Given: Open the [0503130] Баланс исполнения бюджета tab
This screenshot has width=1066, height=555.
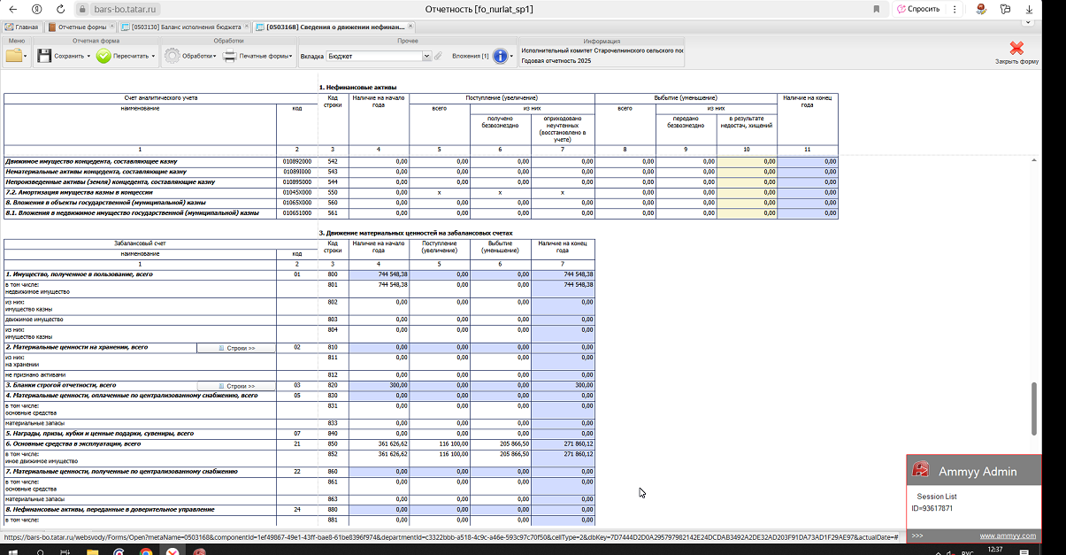Looking at the screenshot, I should click(187, 27).
